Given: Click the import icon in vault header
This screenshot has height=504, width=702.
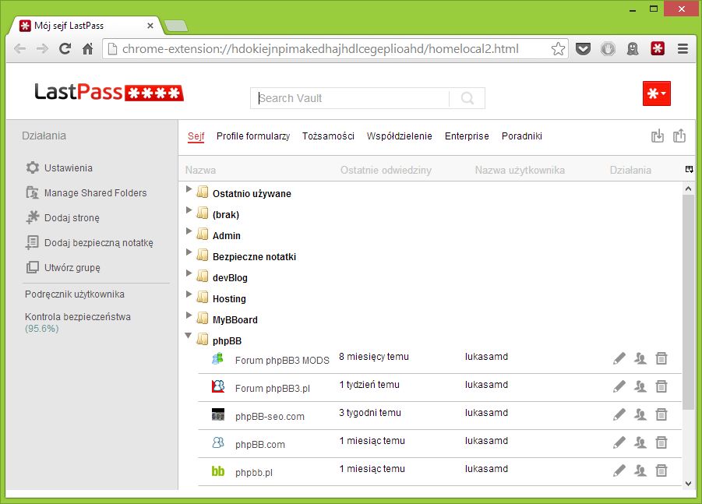Looking at the screenshot, I should pos(658,136).
